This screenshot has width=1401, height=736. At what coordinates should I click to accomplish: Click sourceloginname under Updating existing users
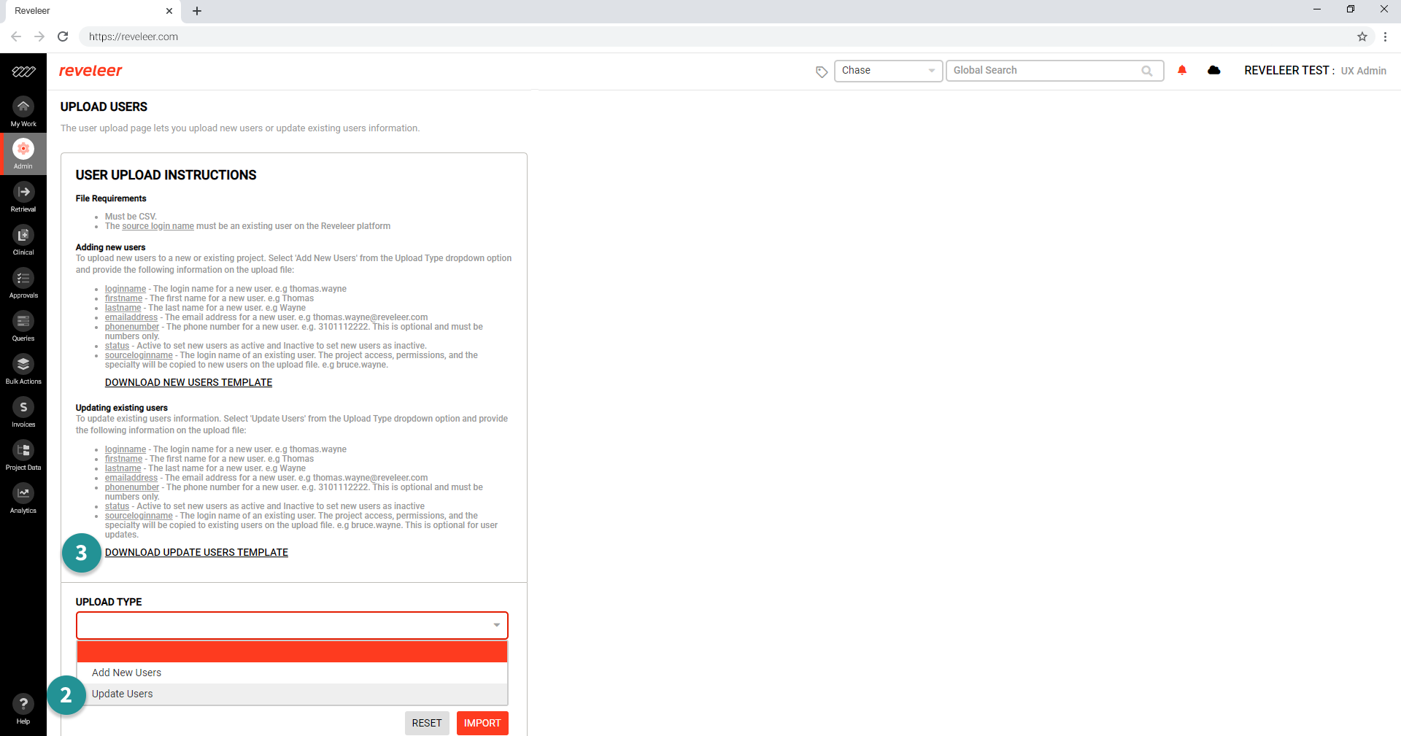point(139,516)
